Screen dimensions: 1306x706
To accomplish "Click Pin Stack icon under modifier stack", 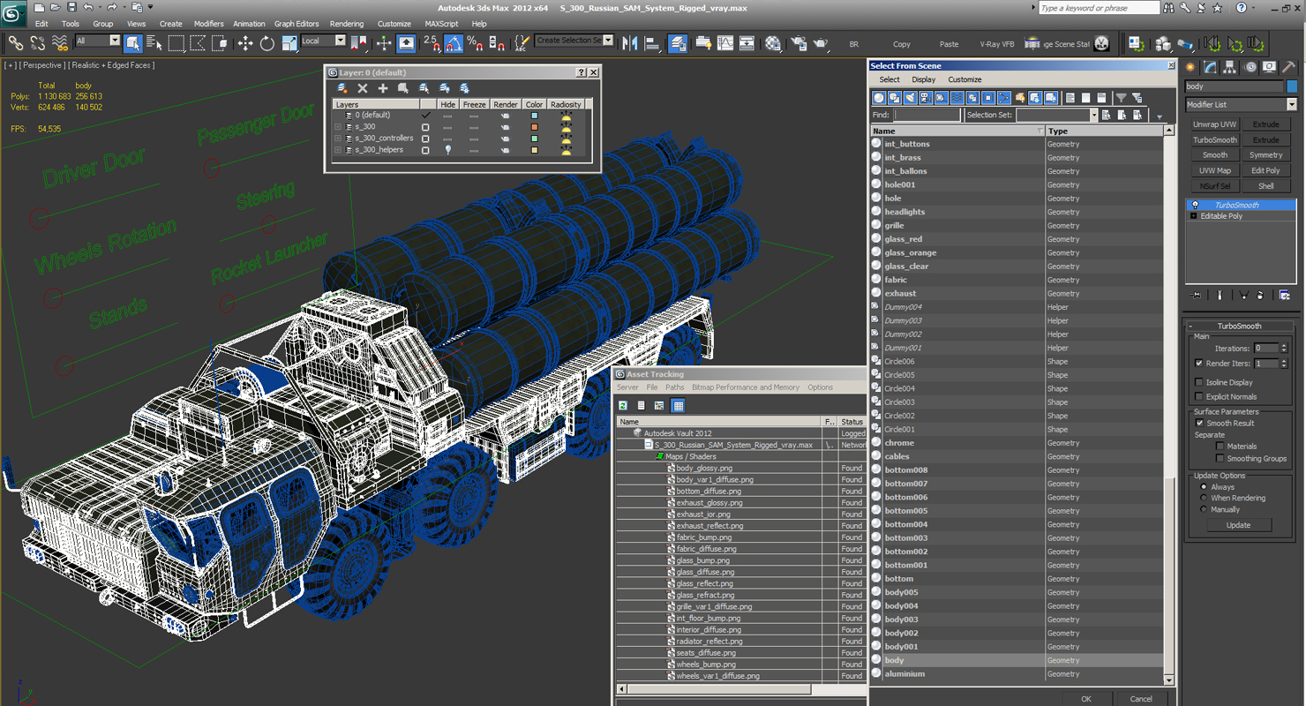I will (1196, 295).
